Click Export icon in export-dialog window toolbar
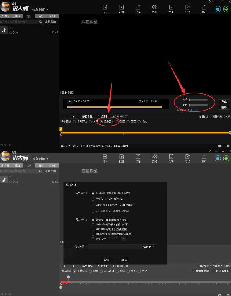 [x=188, y=157]
